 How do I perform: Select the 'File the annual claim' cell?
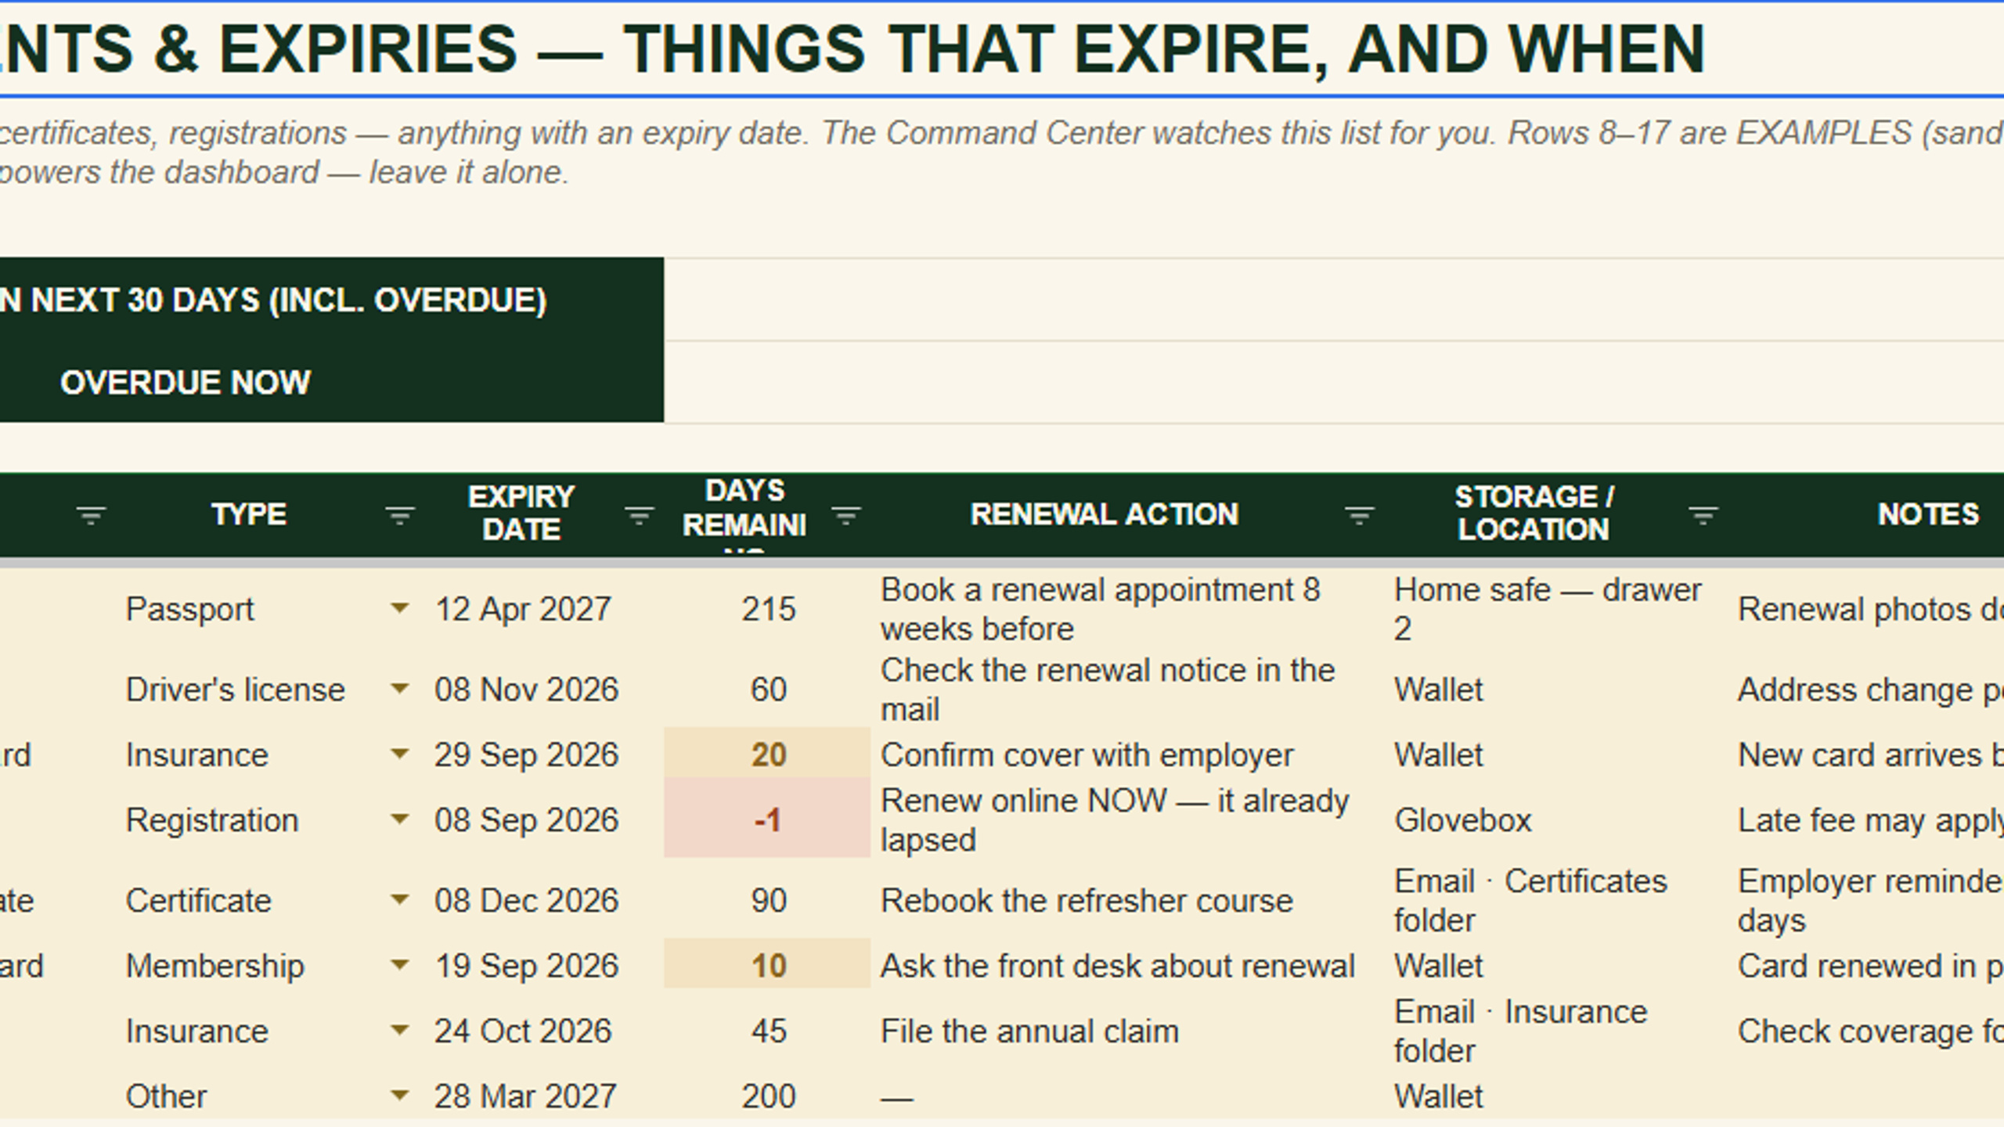click(1127, 1031)
